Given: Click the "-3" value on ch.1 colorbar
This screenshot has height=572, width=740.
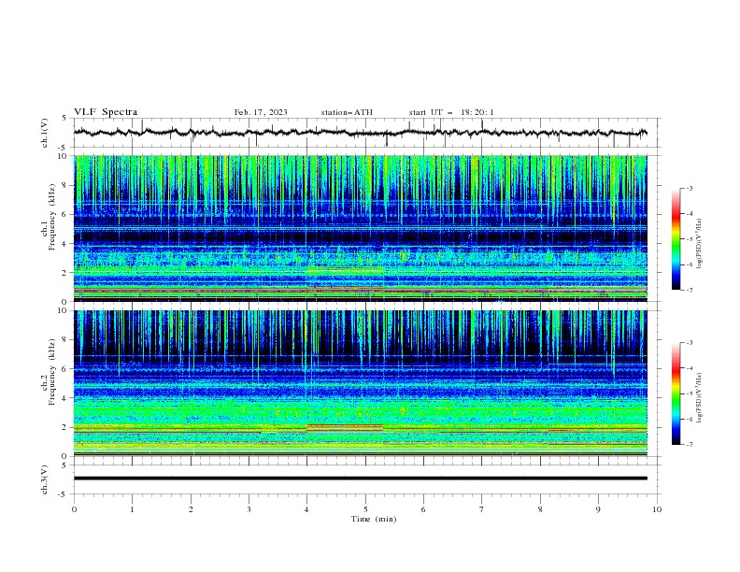Looking at the screenshot, I should pyautogui.click(x=689, y=188).
